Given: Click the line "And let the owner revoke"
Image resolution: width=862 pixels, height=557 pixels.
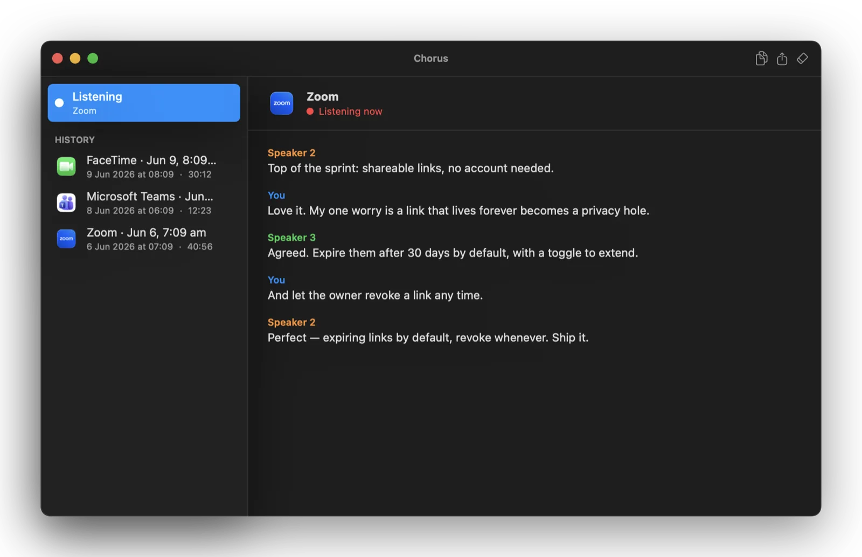Looking at the screenshot, I should point(375,295).
